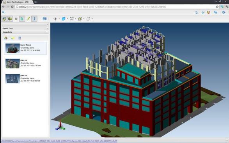Click the Snapshots panel header
This screenshot has width=229, height=143.
click(25, 32)
